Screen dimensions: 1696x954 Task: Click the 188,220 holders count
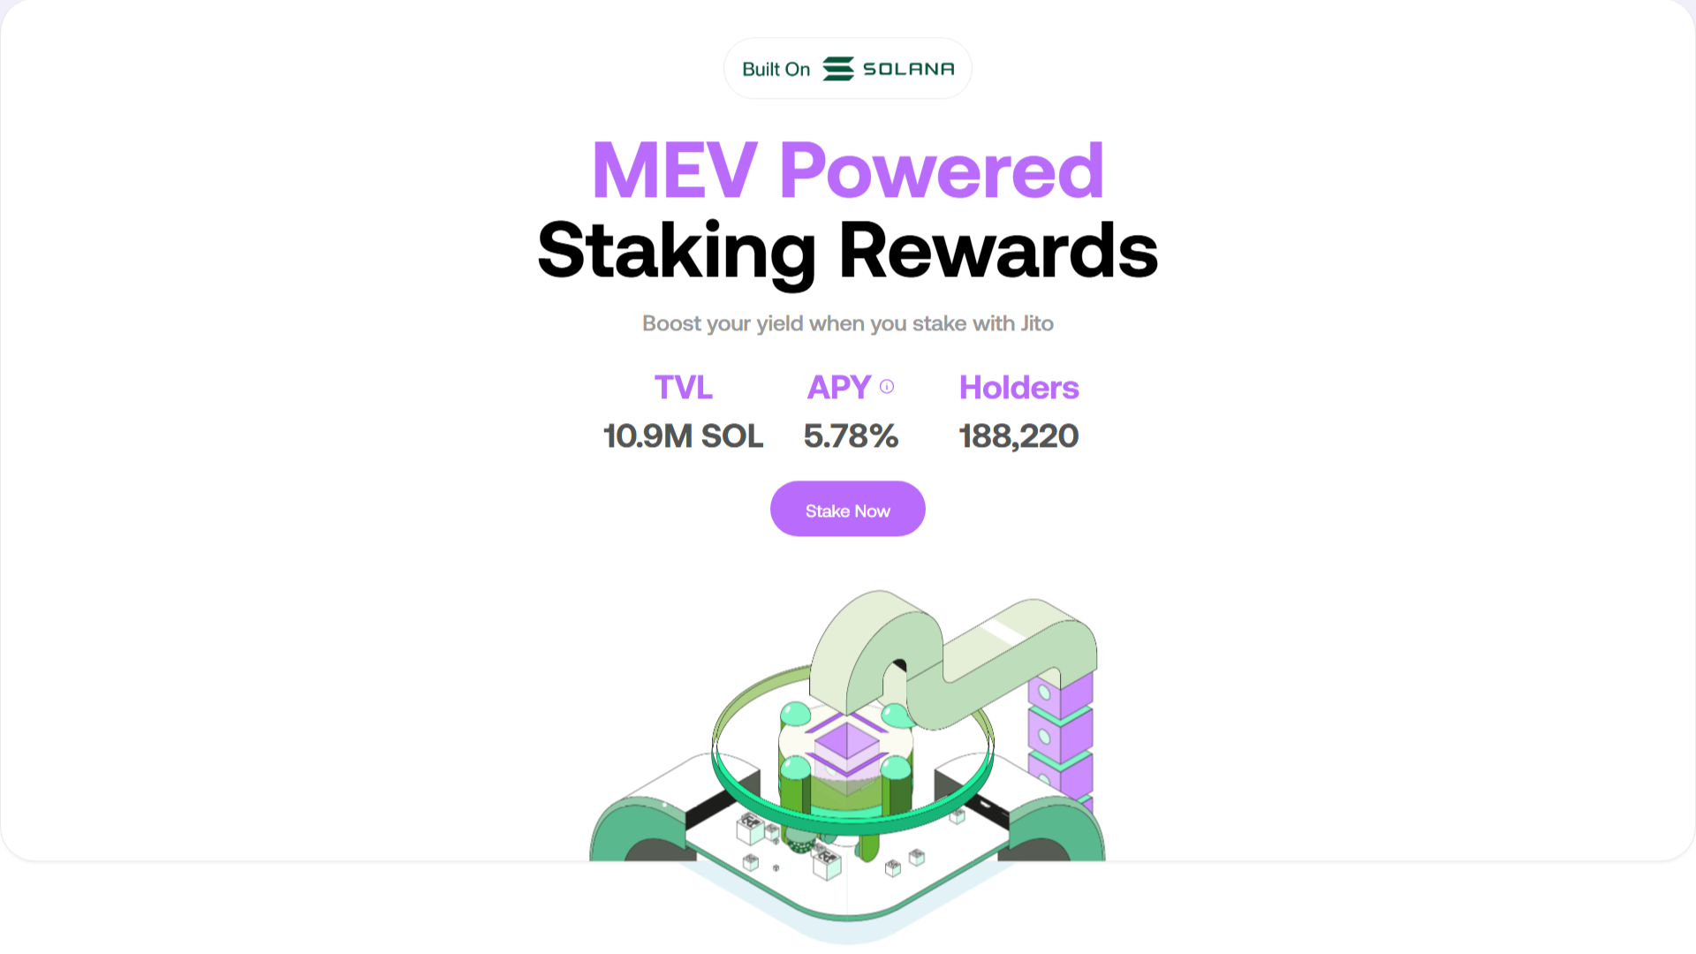click(x=1018, y=436)
